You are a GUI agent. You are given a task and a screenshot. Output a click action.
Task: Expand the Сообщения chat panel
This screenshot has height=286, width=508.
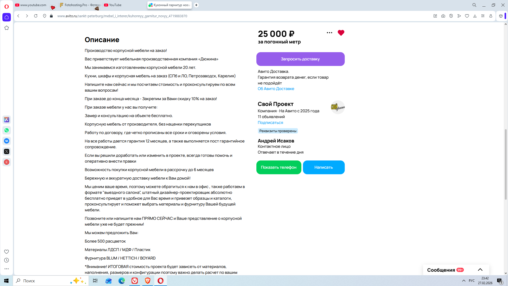[x=480, y=270]
